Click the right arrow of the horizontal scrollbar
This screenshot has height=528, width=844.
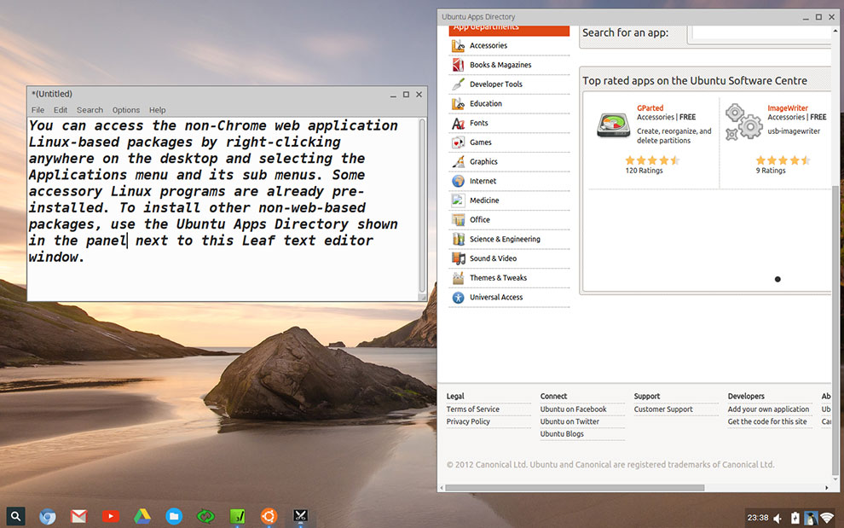pos(827,488)
